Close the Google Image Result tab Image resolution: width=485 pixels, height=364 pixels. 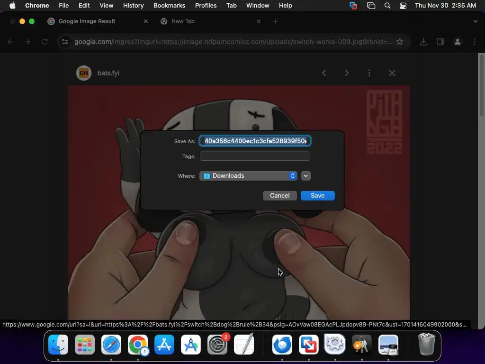[146, 21]
